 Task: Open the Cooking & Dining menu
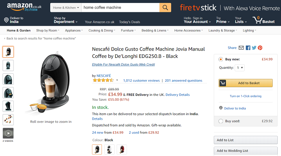pyautogui.click(x=102, y=30)
